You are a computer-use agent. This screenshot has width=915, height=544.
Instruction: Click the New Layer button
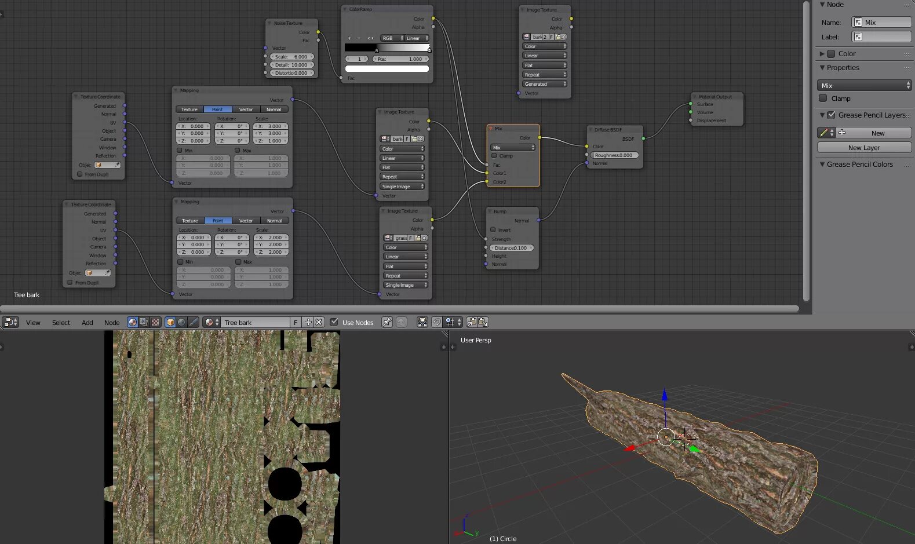[x=864, y=147]
